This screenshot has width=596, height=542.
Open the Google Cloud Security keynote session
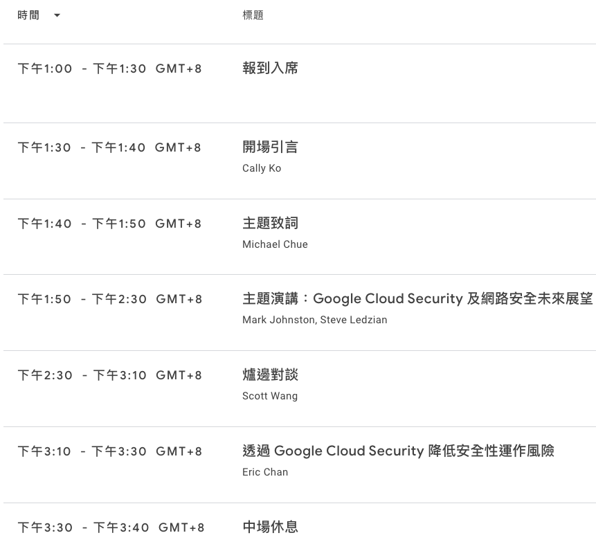417,299
